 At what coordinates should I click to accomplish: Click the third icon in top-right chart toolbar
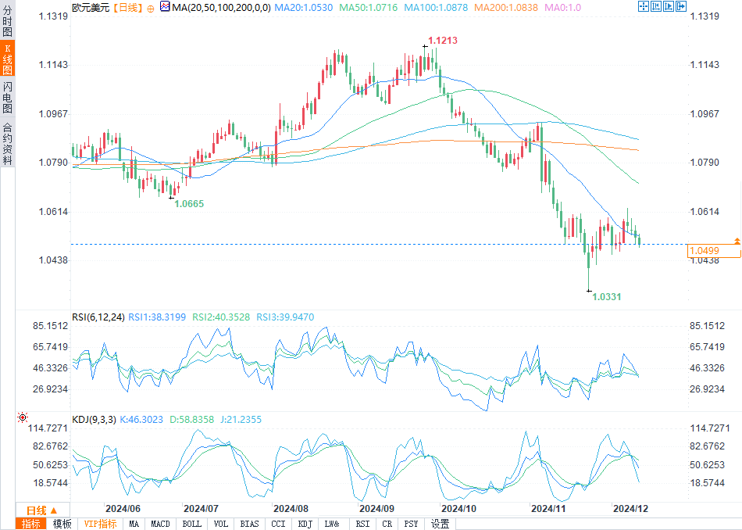(x=669, y=6)
